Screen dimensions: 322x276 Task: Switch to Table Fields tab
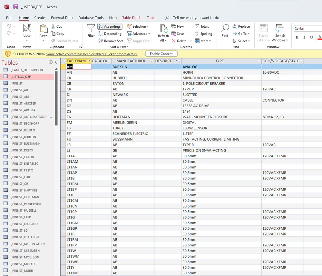coord(132,18)
